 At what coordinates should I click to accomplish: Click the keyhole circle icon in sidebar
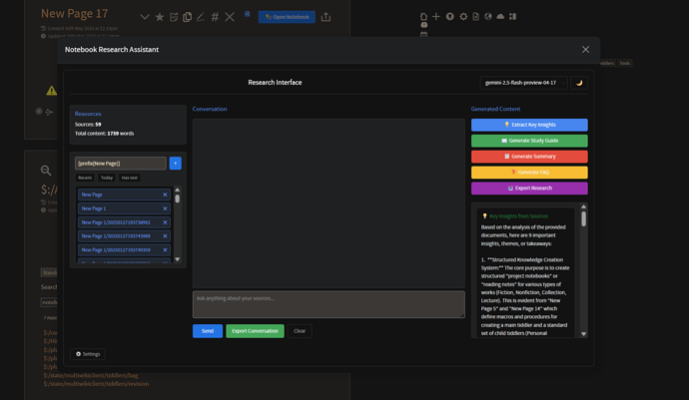450,17
